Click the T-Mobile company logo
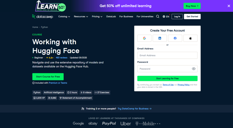This screenshot has width=233, height=128. pos(148,123)
